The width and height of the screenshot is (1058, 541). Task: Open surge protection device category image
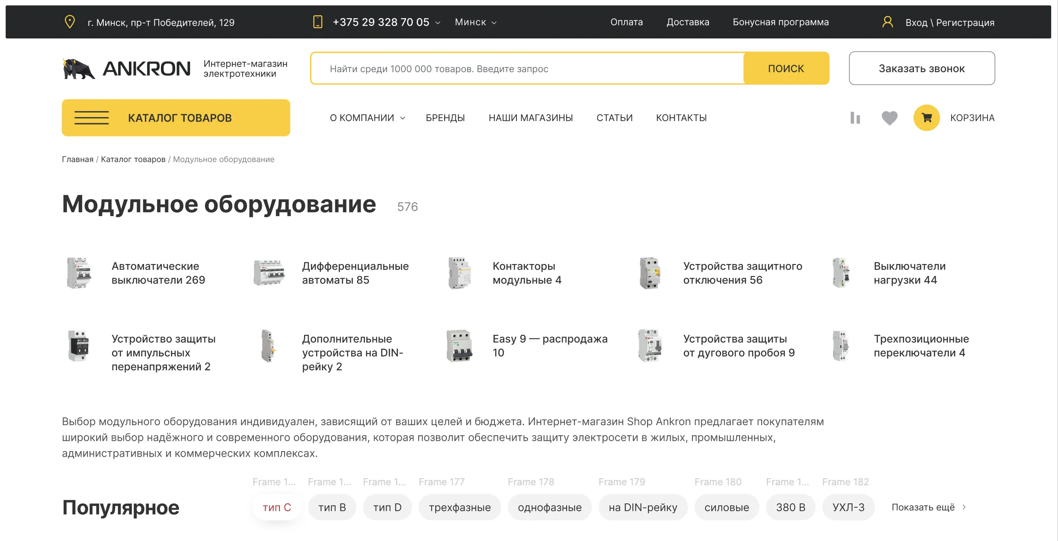tap(79, 346)
